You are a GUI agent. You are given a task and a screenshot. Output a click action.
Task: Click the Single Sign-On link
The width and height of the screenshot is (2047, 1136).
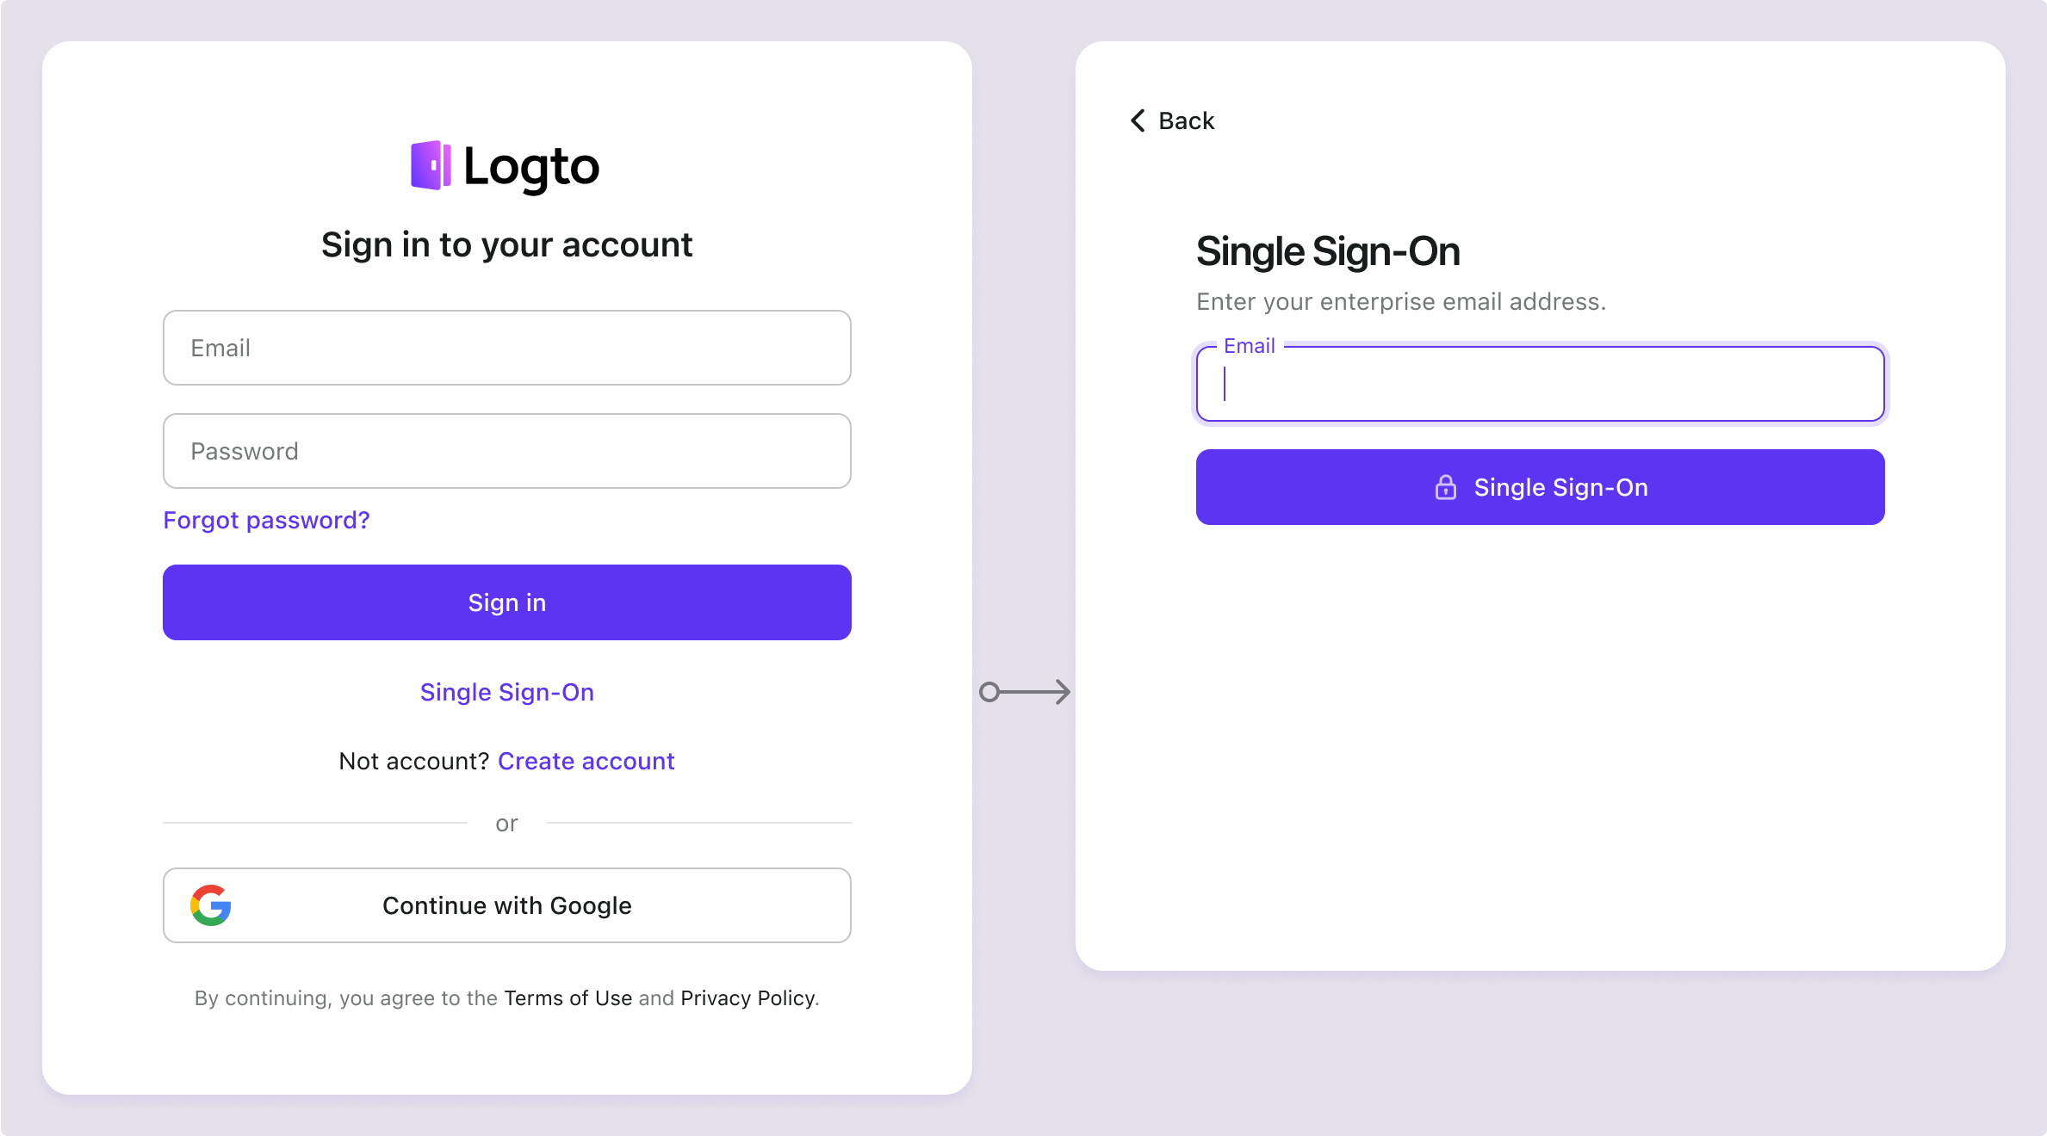tap(506, 689)
